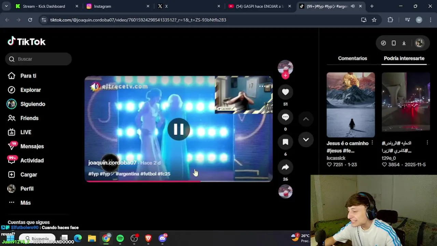Click the Buscar search field
437x246 pixels.
38,59
